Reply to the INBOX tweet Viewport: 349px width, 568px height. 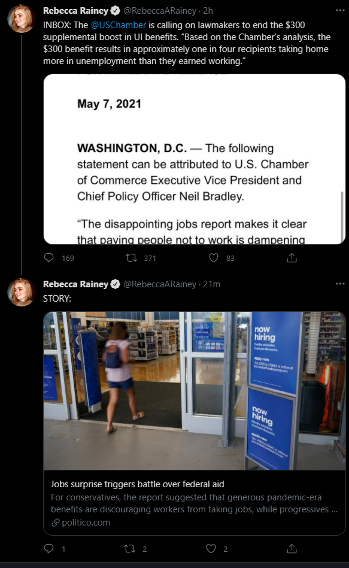coord(48,258)
